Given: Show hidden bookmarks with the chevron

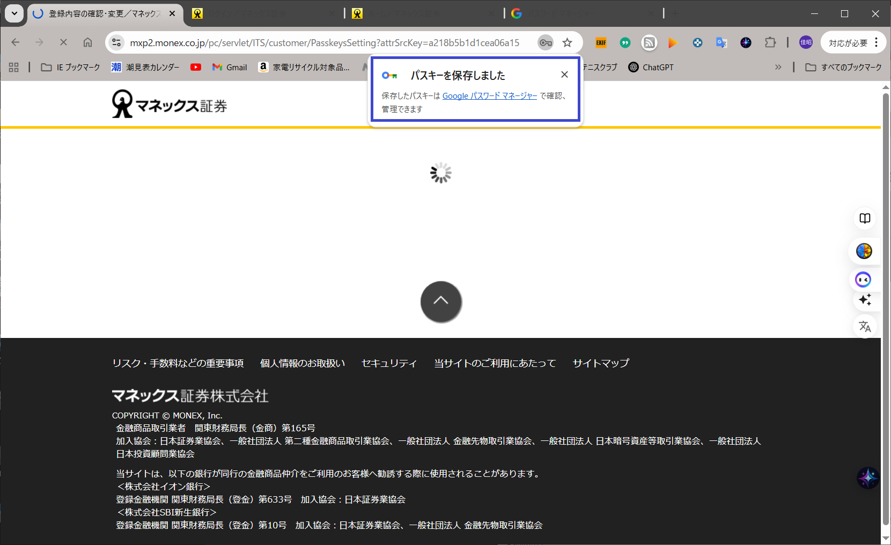Looking at the screenshot, I should point(778,67).
